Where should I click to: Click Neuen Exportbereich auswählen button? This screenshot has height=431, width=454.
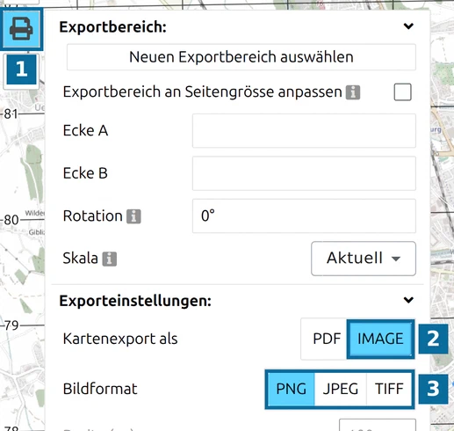click(x=241, y=57)
